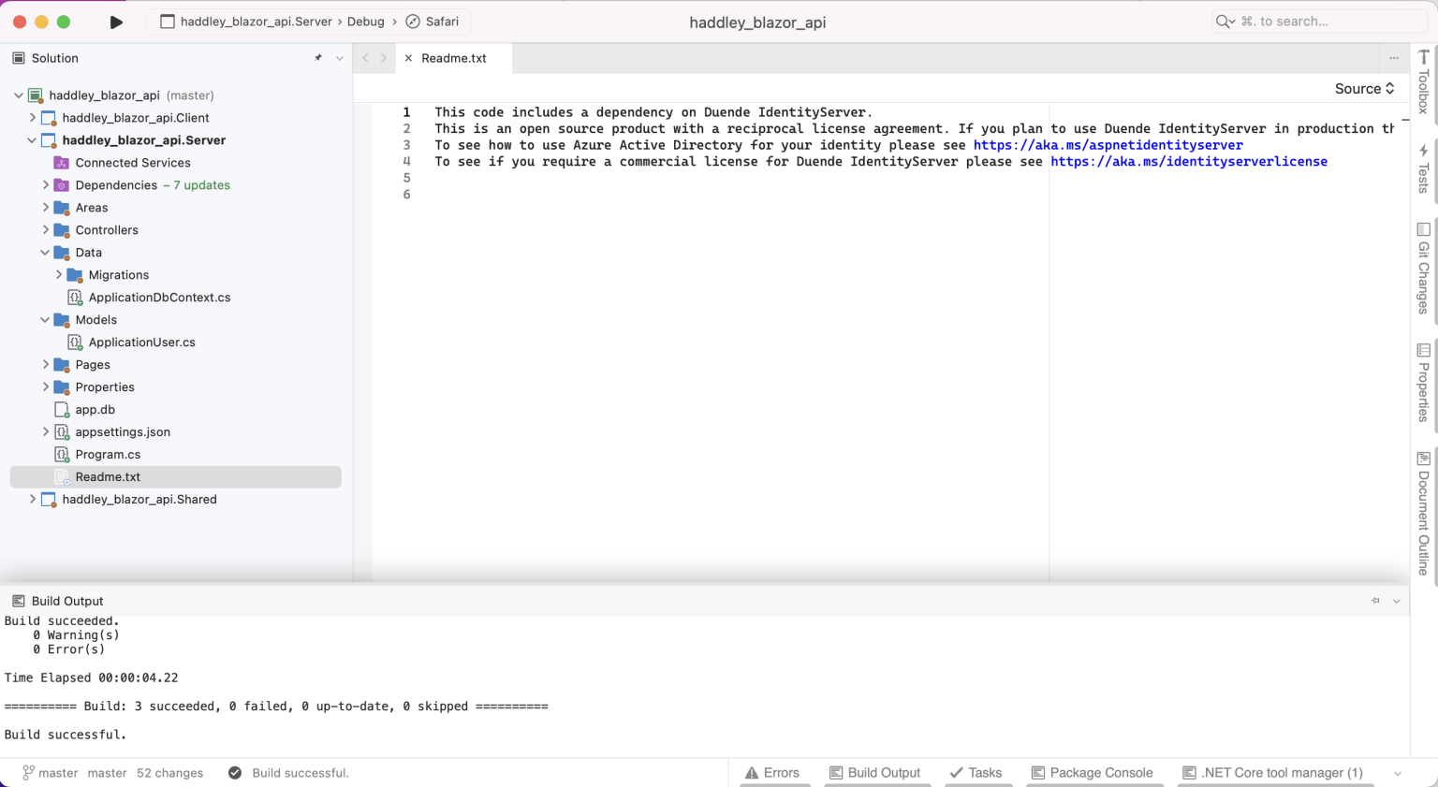Click the search field

point(1320,22)
